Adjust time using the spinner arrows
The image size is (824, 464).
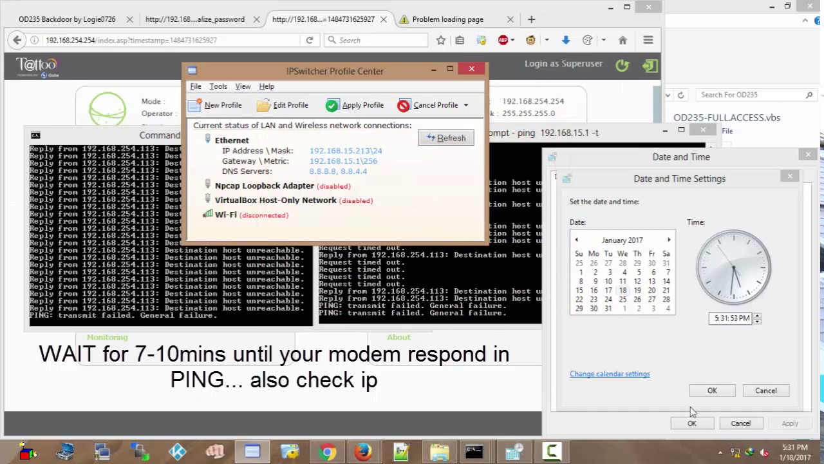point(757,318)
